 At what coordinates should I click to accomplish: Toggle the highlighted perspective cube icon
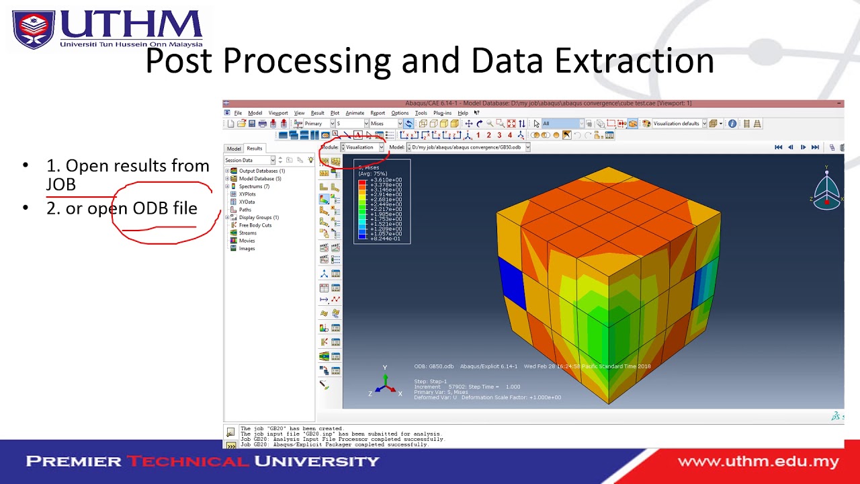[x=633, y=124]
